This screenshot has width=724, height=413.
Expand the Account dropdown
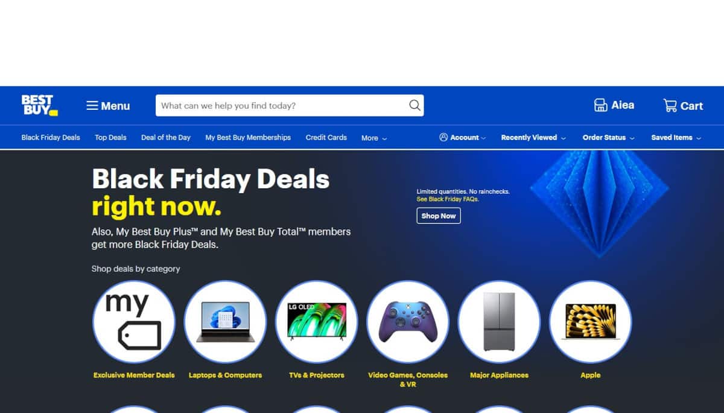click(x=463, y=137)
